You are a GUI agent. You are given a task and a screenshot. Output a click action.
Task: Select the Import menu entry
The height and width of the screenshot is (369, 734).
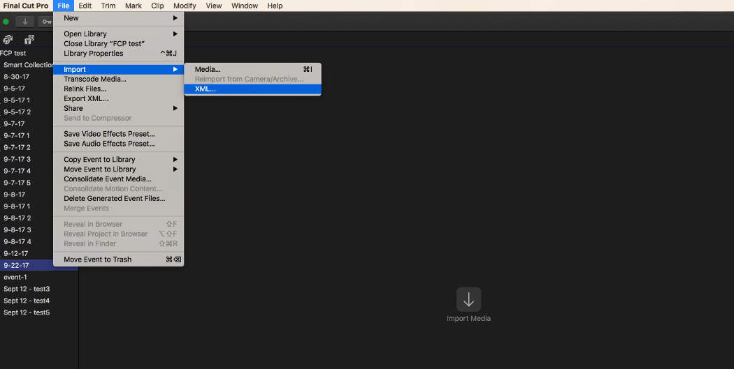tap(118, 70)
